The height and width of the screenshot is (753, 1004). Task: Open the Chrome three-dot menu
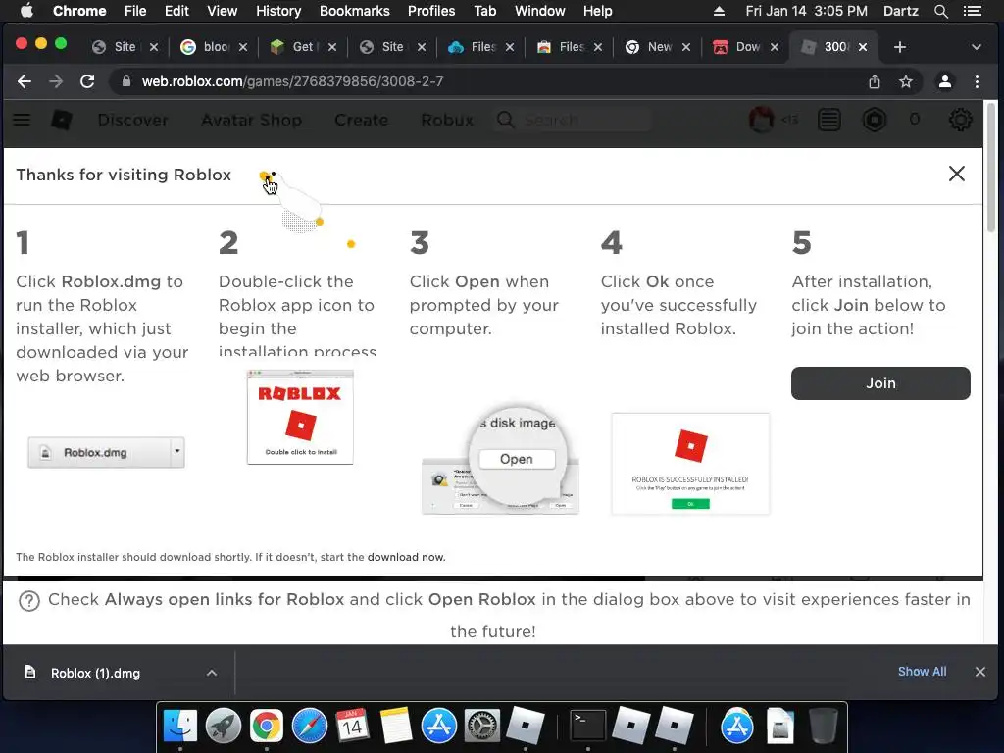[x=977, y=81]
